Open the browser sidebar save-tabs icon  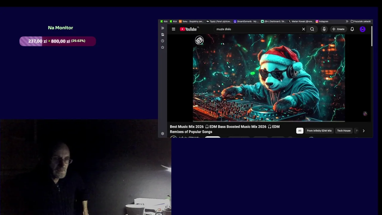tap(163, 34)
